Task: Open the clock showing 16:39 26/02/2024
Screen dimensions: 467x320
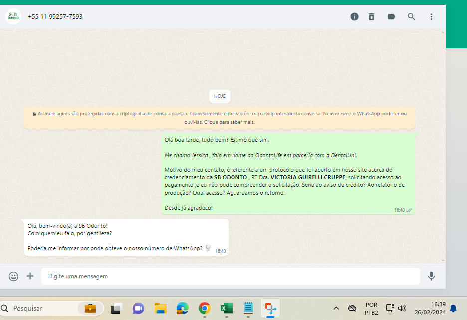Action: [430, 308]
